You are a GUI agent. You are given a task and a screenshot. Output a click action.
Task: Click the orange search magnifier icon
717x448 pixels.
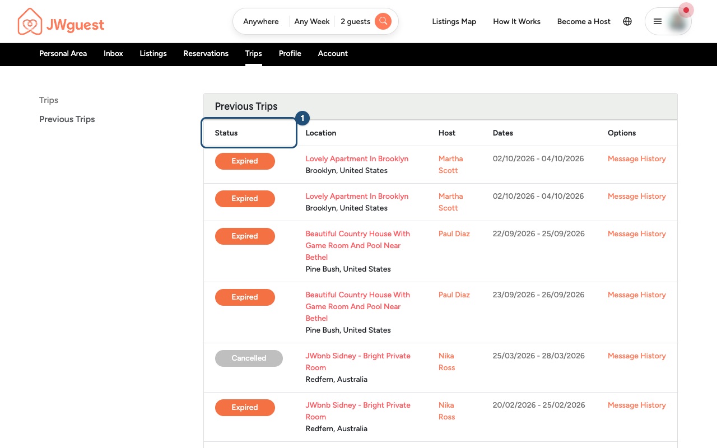tap(383, 21)
